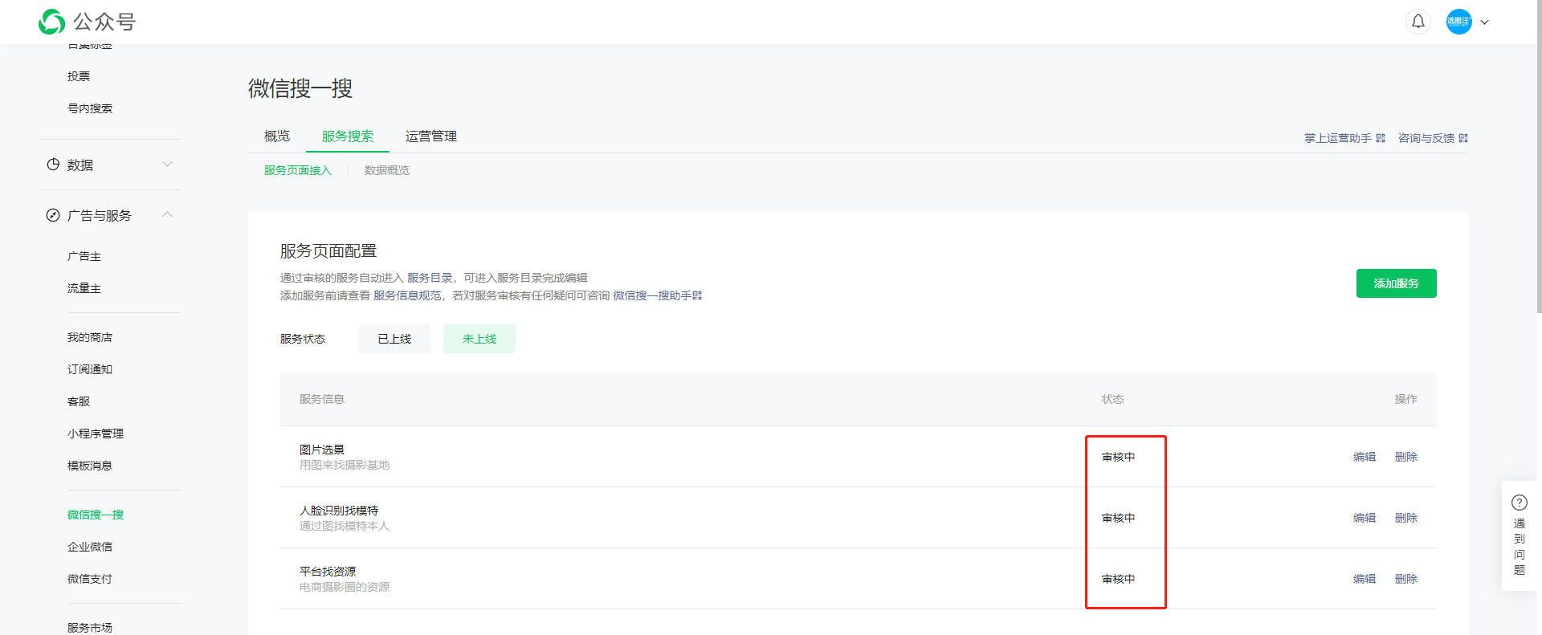Click the 人脸识别找模特 service name
Image resolution: width=1542 pixels, height=635 pixels.
pyautogui.click(x=339, y=511)
